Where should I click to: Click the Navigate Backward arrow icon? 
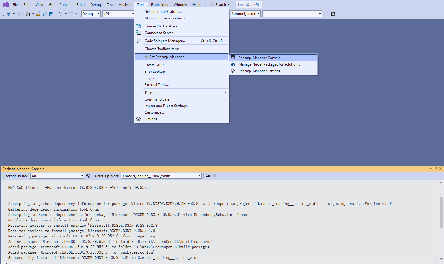tap(9, 14)
